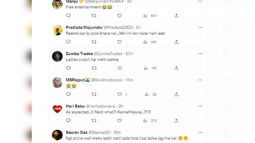Retweet MSRajput's tweet
The image size is (255, 143).
(x=94, y=94)
